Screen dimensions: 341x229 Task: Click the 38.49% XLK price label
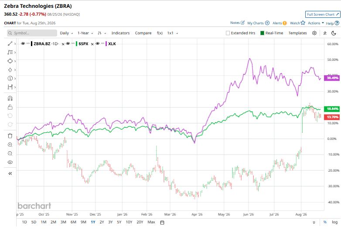click(x=332, y=78)
